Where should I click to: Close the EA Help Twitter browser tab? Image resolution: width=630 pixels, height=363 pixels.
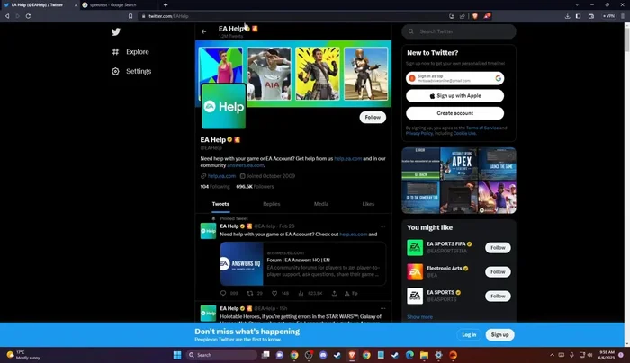[x=76, y=4]
